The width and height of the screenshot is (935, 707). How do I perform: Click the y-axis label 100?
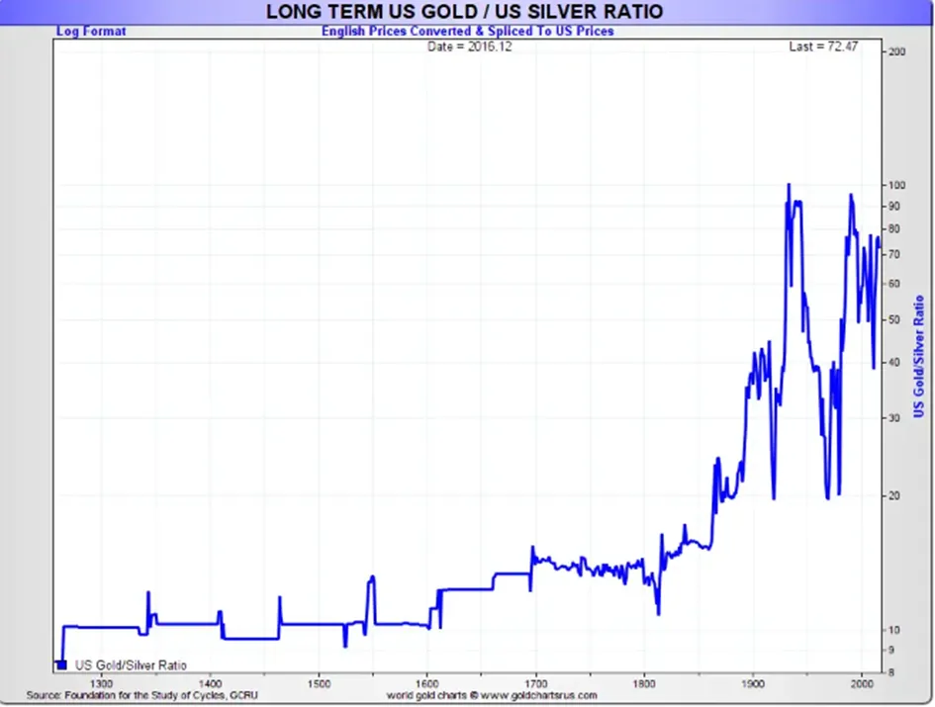point(896,185)
